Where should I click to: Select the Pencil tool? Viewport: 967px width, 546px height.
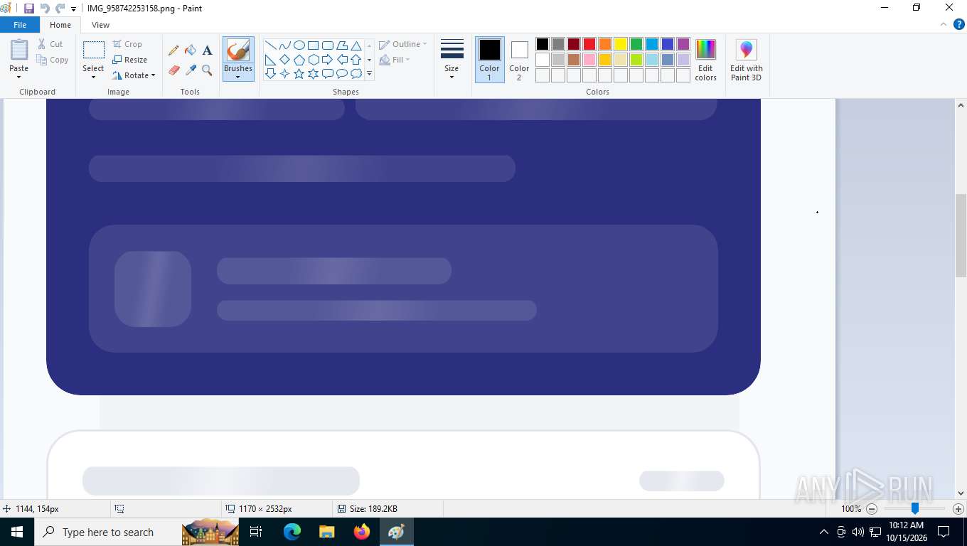(173, 50)
